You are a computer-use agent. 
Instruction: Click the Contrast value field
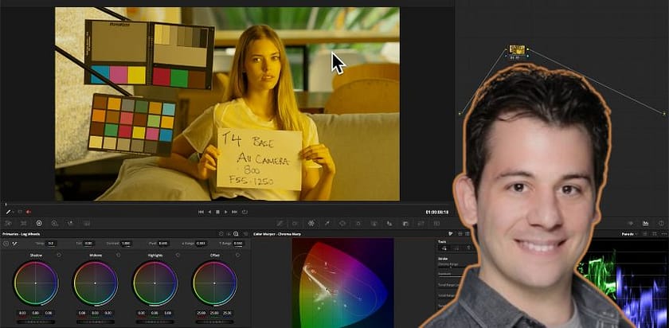tap(126, 243)
